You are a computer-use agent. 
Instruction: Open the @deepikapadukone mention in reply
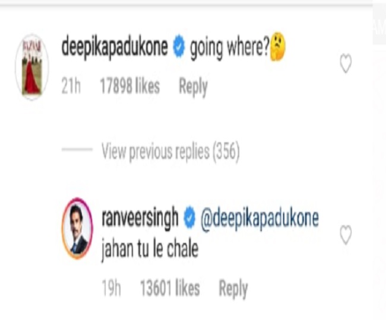[260, 218]
